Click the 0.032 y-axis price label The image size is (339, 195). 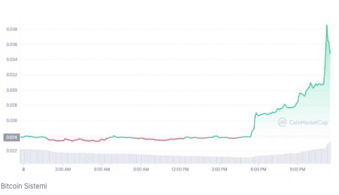click(x=12, y=75)
